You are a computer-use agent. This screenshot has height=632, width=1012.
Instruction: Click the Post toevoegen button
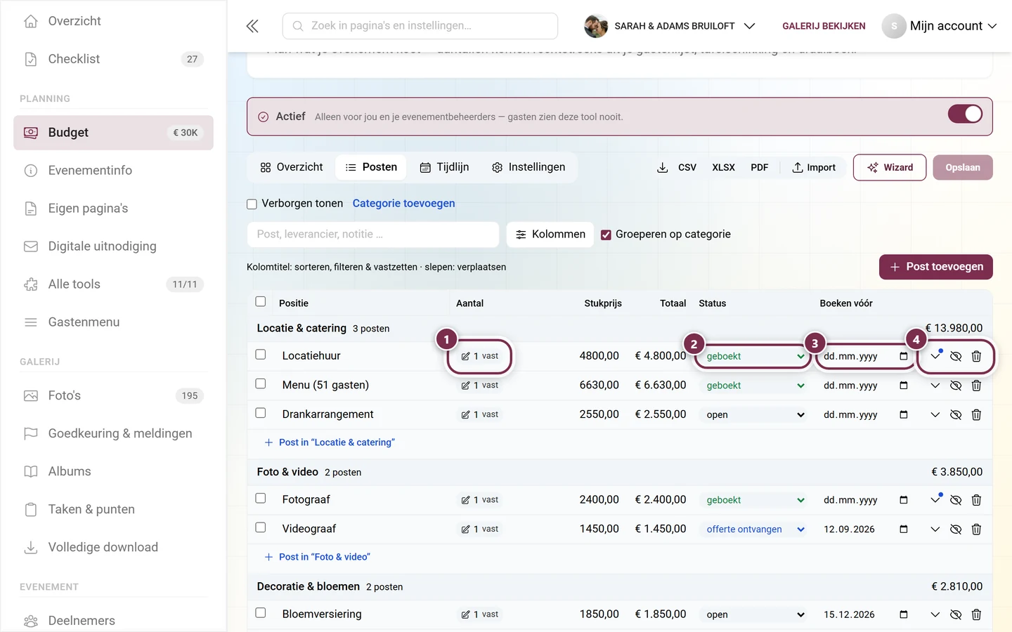tap(936, 267)
